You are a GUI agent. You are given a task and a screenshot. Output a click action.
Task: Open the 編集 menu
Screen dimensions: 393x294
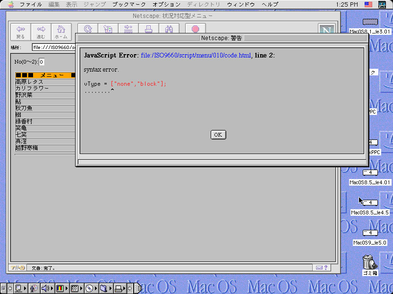tap(54, 5)
